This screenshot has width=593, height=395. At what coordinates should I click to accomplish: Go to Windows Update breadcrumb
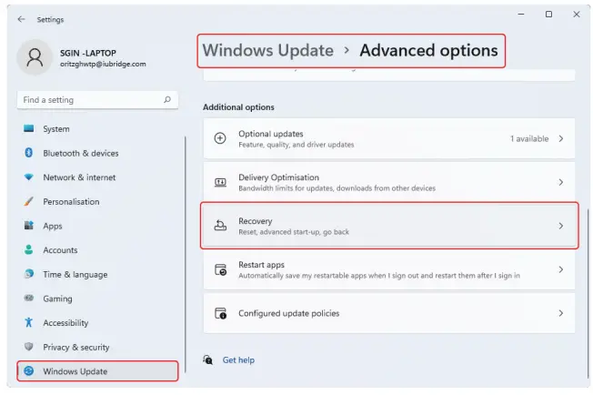click(x=267, y=51)
